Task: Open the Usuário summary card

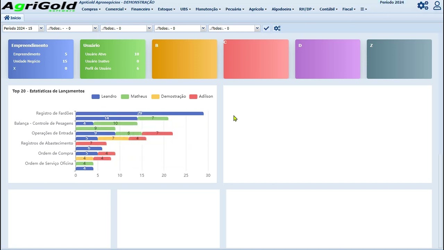Action: (113, 59)
